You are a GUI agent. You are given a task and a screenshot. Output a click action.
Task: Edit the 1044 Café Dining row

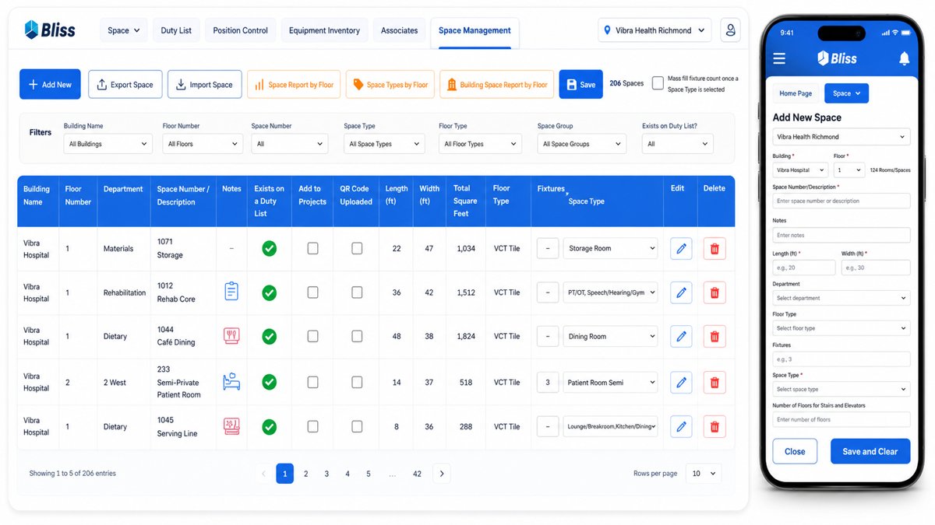pyautogui.click(x=681, y=337)
